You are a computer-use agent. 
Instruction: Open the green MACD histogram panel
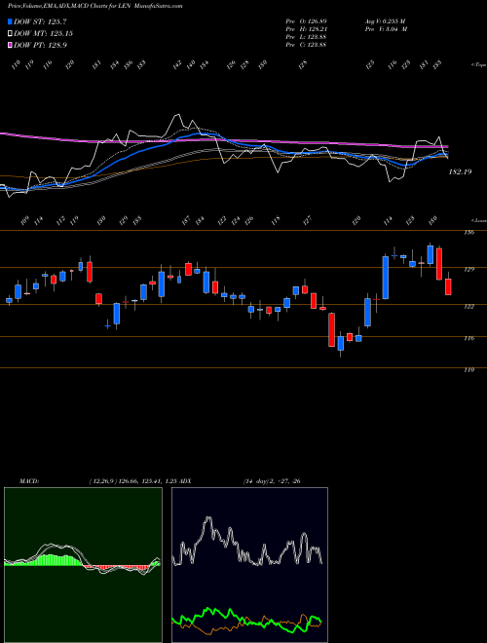pos(83,565)
